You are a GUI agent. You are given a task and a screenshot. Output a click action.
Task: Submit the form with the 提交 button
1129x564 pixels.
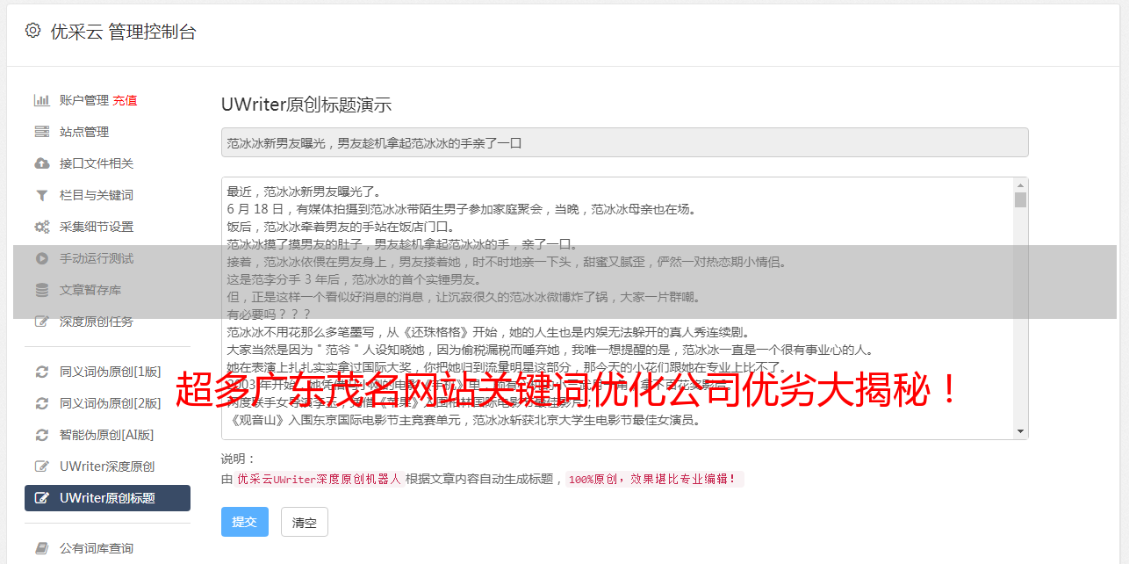click(245, 522)
